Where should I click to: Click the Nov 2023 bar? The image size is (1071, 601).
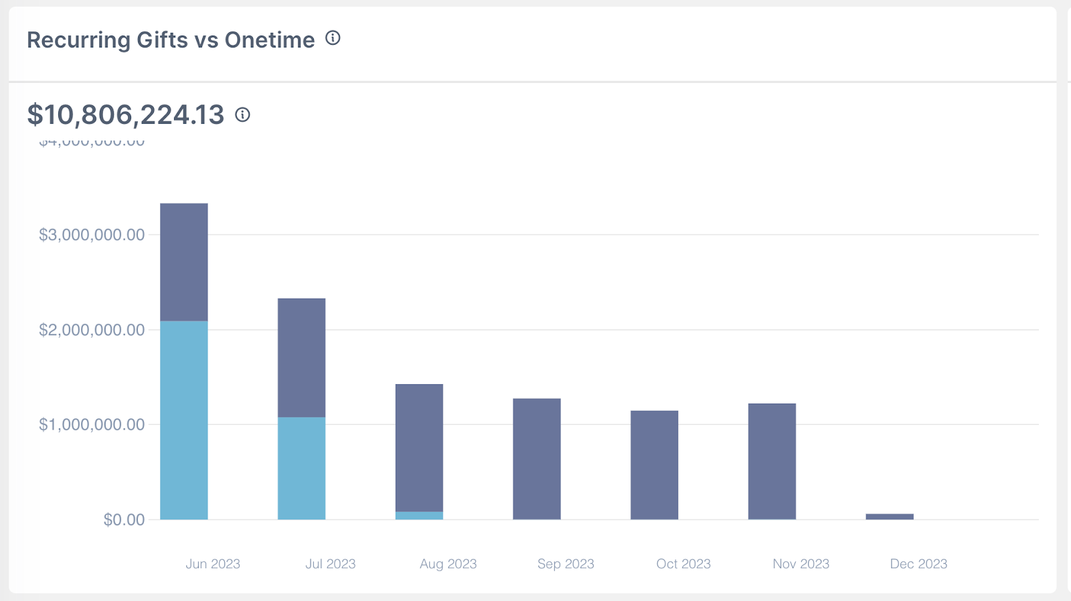click(772, 461)
